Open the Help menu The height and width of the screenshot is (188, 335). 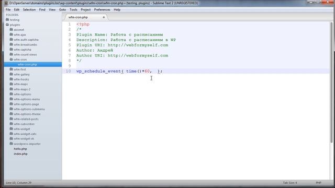point(117,9)
